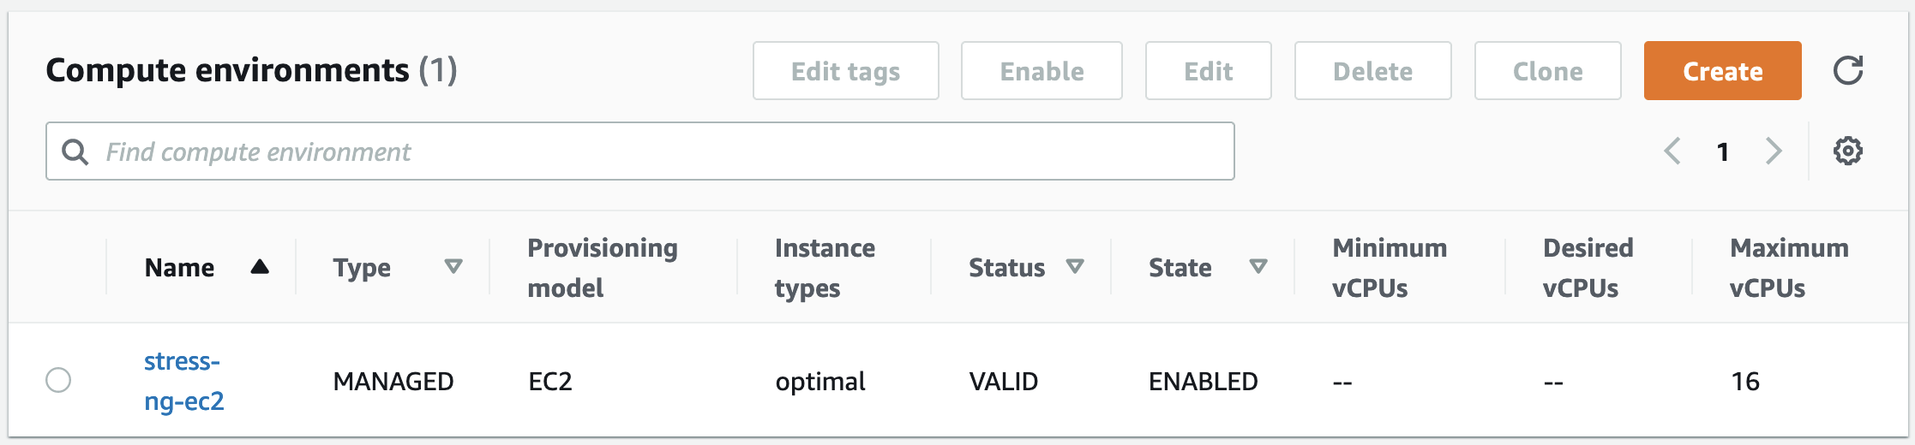The image size is (1915, 445).
Task: Click the Maximum vCPUs column header
Action: (x=1789, y=268)
